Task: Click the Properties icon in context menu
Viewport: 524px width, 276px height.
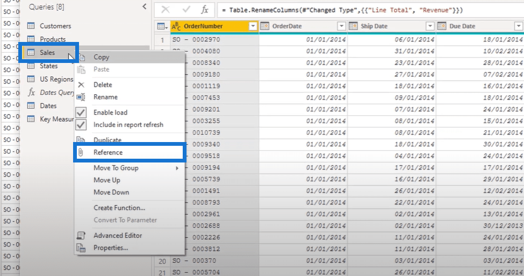Action: (81, 248)
